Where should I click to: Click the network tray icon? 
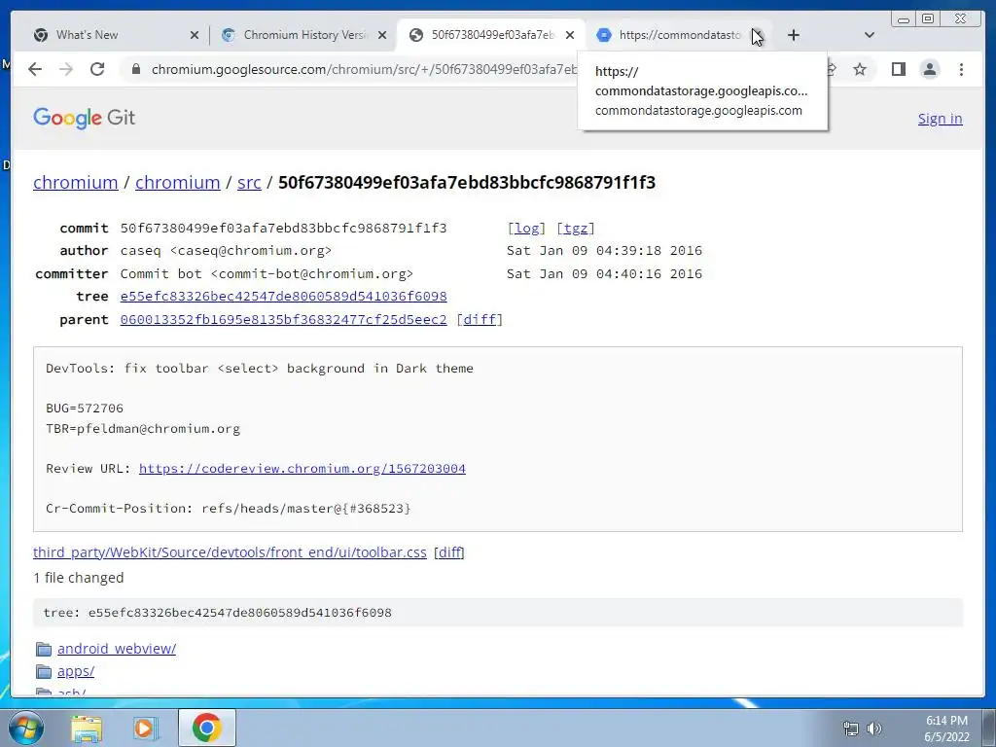point(850,729)
